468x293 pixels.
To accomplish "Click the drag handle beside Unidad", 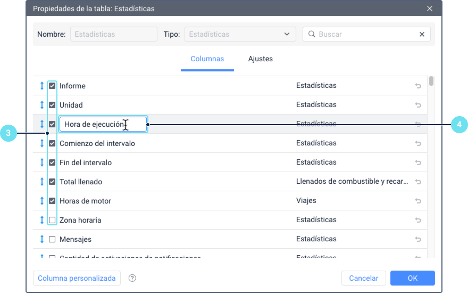I will pos(42,105).
